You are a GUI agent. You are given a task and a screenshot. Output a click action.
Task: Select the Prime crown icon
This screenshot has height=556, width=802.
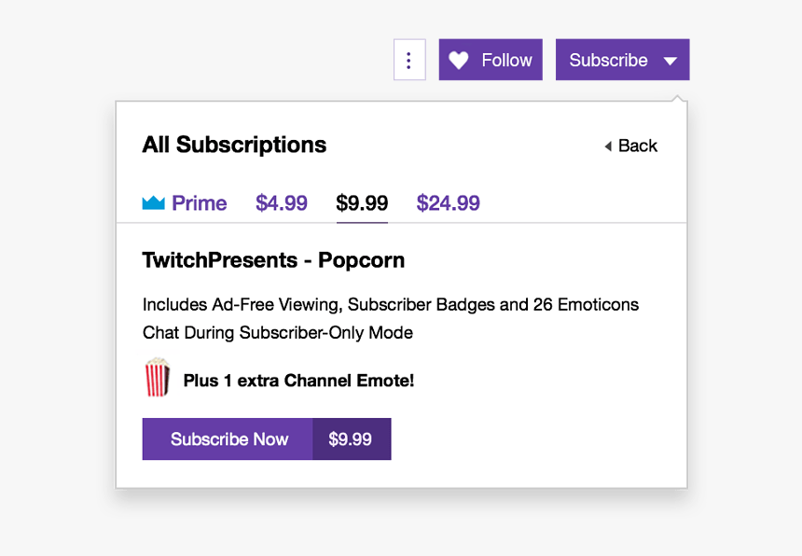coord(153,202)
